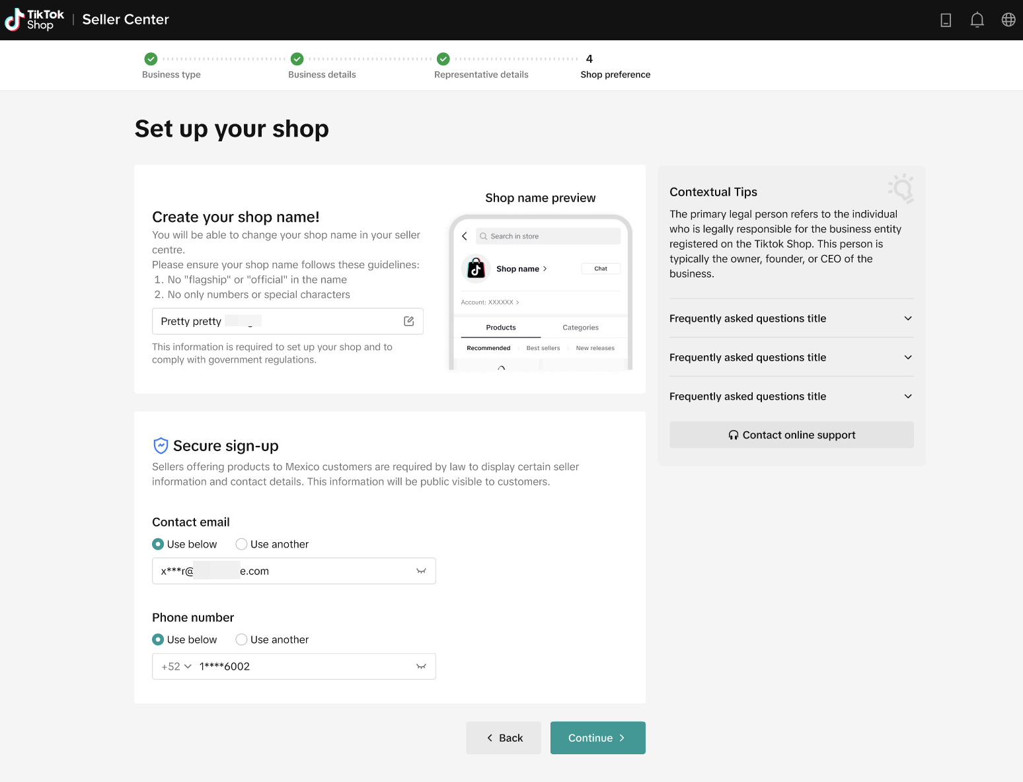Click Contact online support
Screen dimensions: 1023x782
791,435
